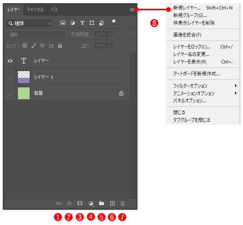Choose タブグループを閉じる menu item
Viewport: 243px width, 225px height.
(x=203, y=120)
